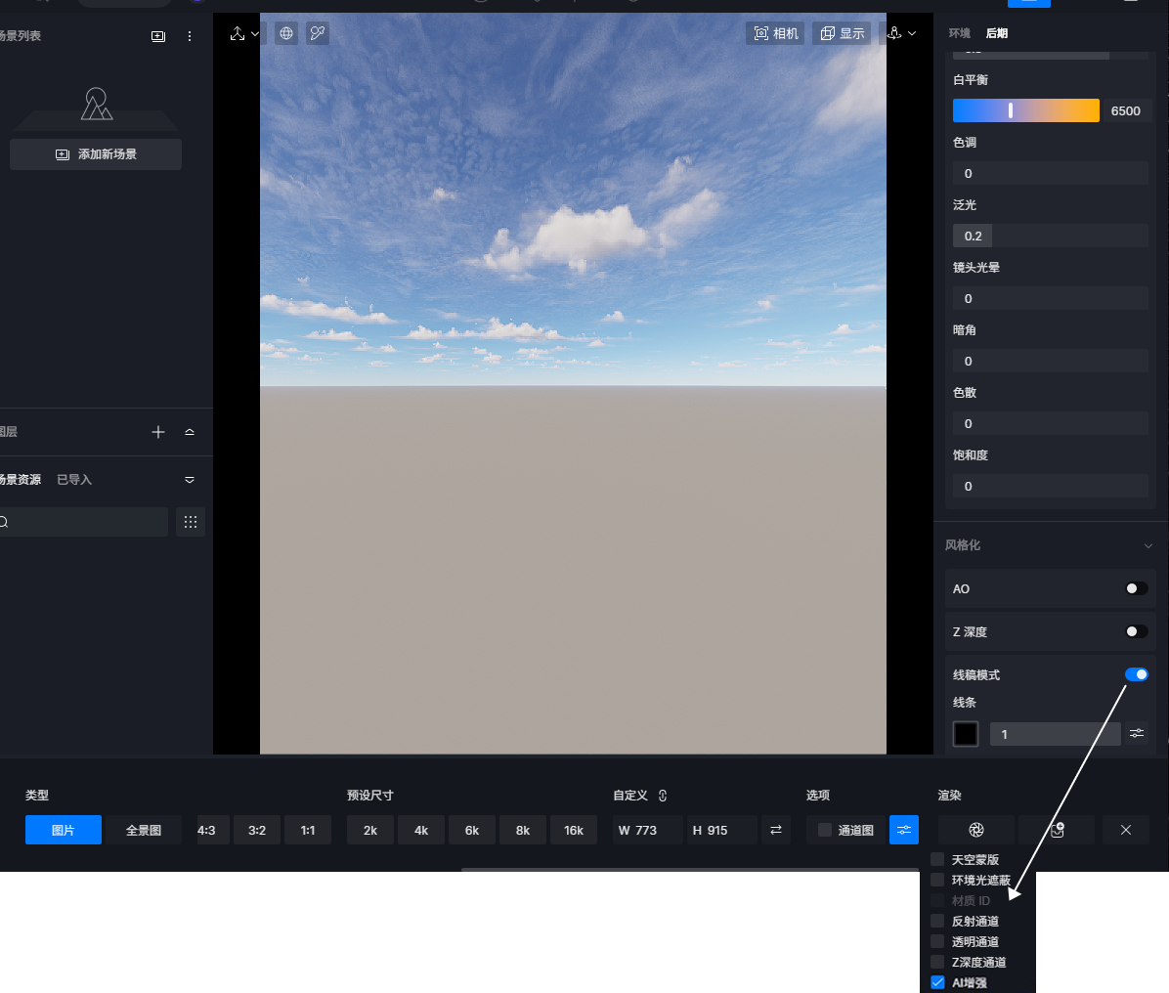Click the add scene icon in scene list header
1169x993 pixels.
tap(158, 36)
